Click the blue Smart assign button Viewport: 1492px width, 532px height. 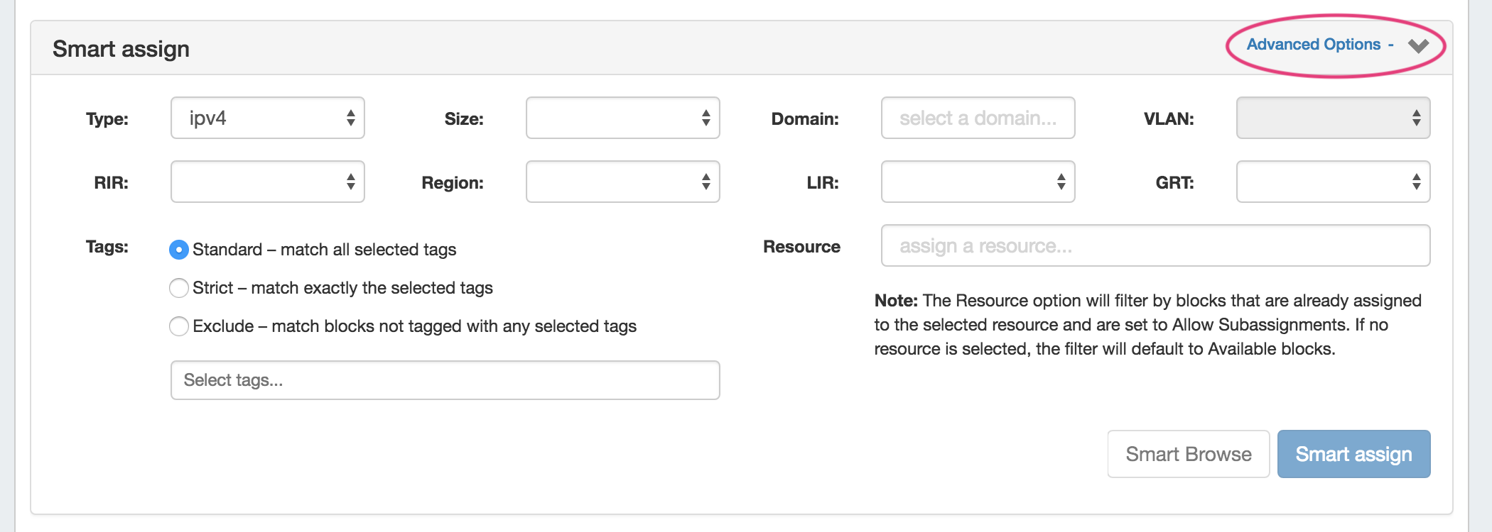coord(1353,454)
